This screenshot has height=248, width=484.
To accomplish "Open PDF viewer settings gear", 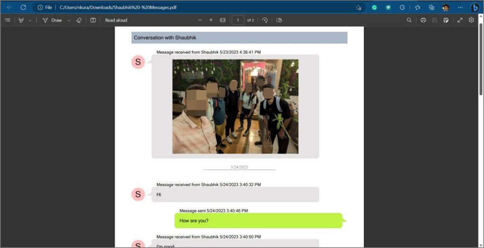I will [x=471, y=20].
